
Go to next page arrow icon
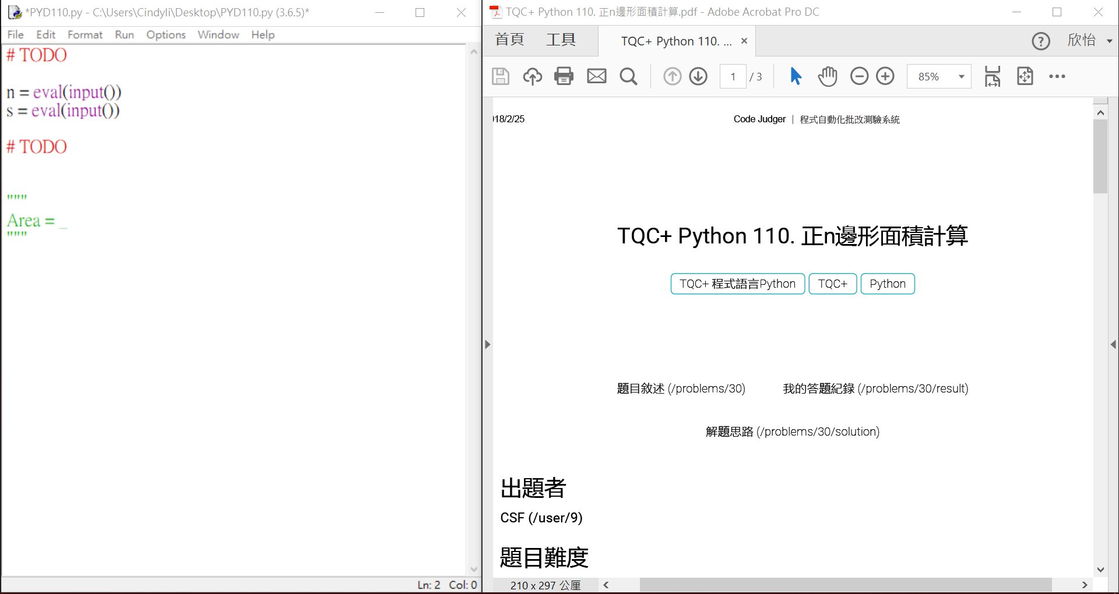[698, 76]
